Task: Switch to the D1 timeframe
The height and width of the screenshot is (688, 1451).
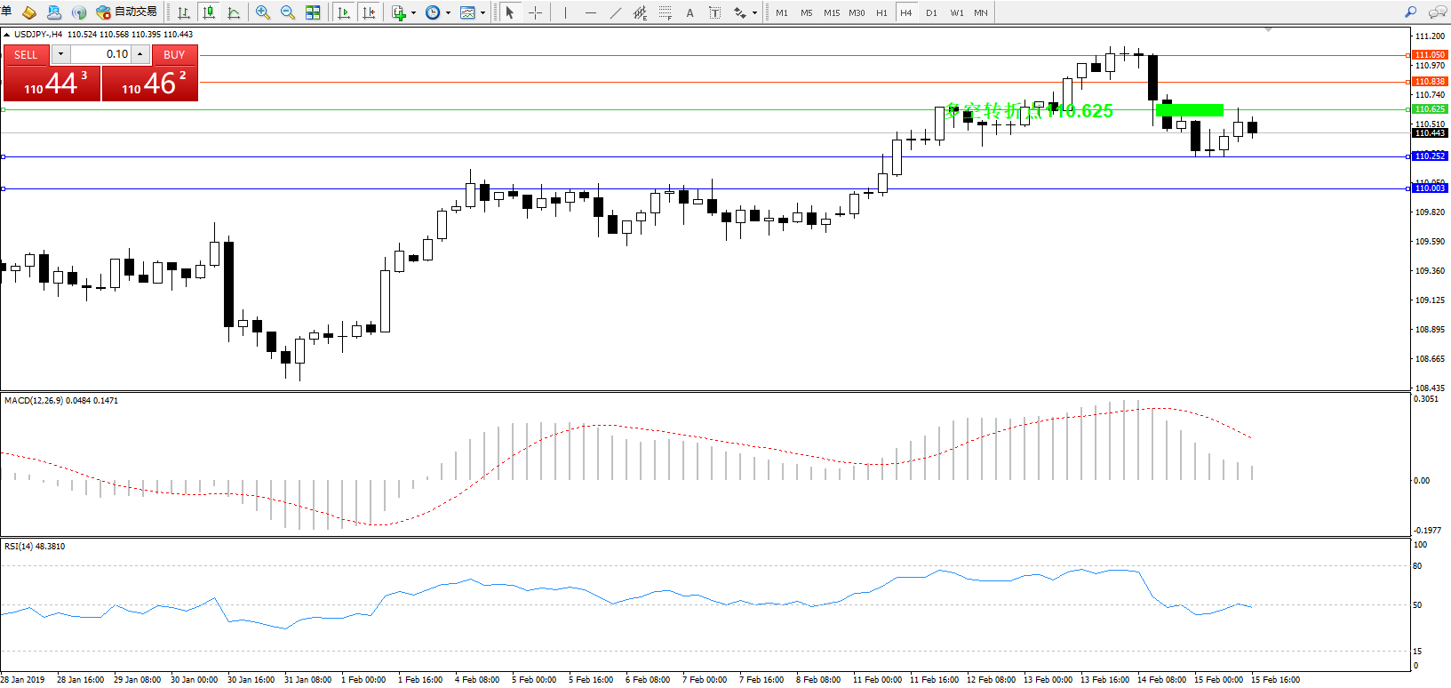Action: [931, 12]
